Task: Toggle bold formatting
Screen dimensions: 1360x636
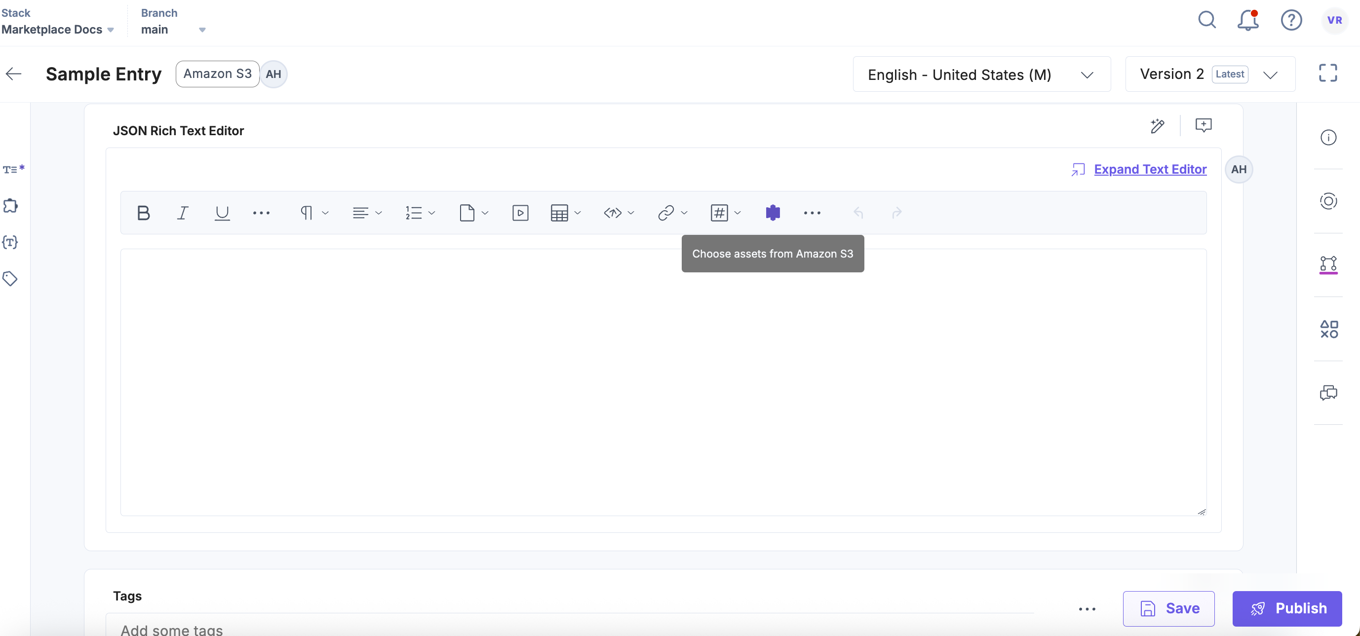Action: pos(143,213)
